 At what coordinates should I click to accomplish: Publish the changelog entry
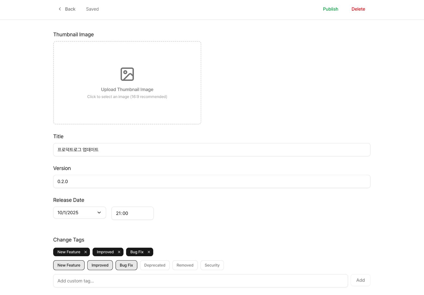[330, 9]
